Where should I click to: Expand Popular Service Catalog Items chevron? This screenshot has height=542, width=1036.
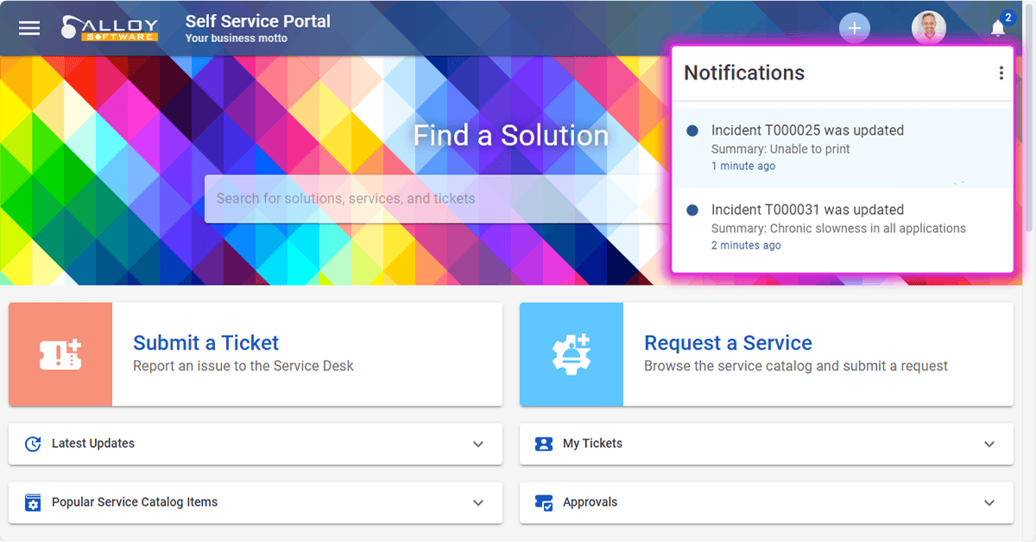(478, 503)
